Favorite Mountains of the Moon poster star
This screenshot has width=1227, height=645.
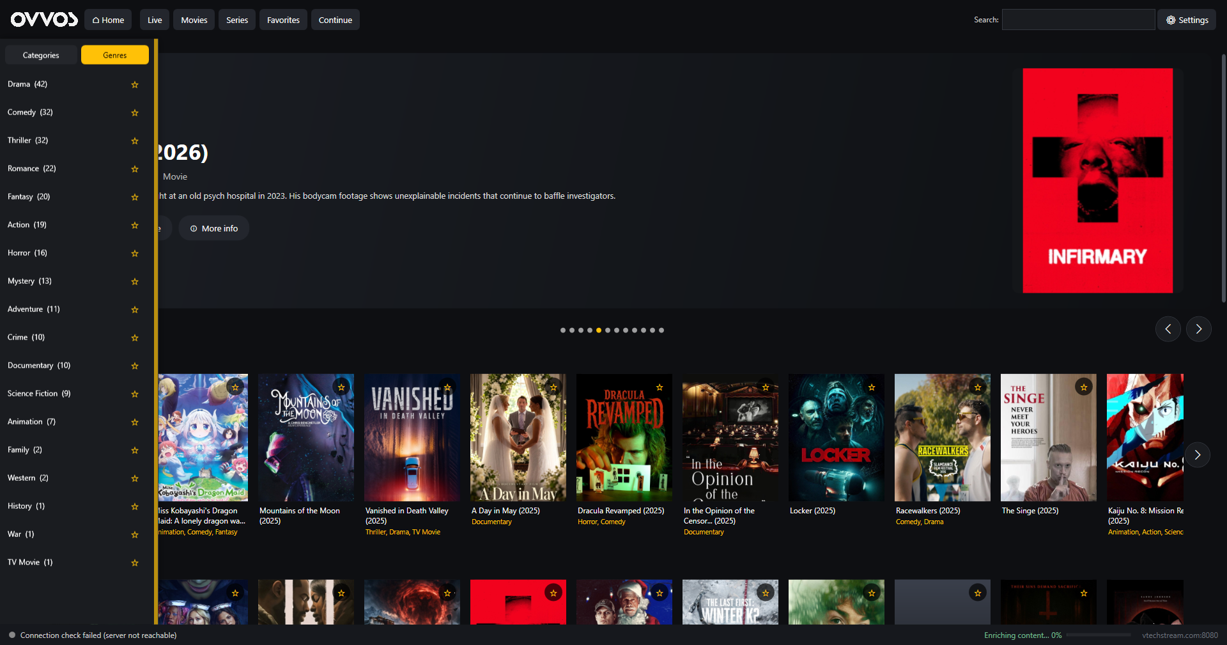pyautogui.click(x=341, y=387)
